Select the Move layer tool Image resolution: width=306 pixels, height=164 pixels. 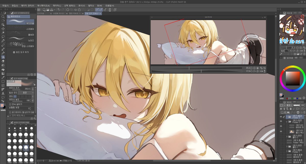click(x=3, y=29)
